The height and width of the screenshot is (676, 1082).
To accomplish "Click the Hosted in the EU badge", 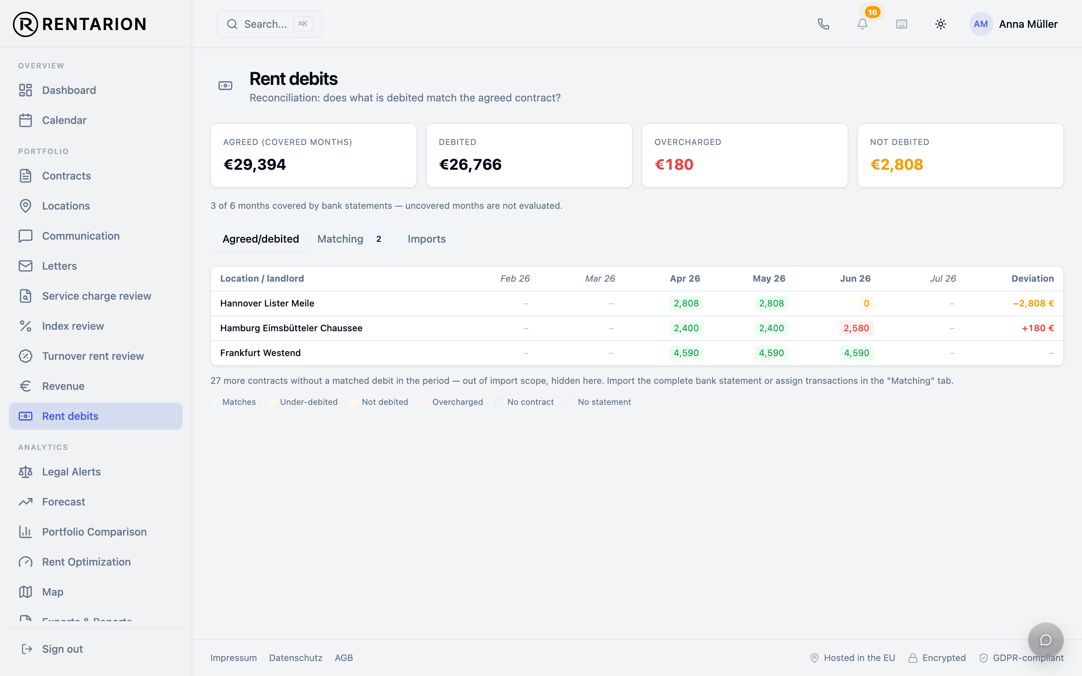I will click(x=852, y=658).
